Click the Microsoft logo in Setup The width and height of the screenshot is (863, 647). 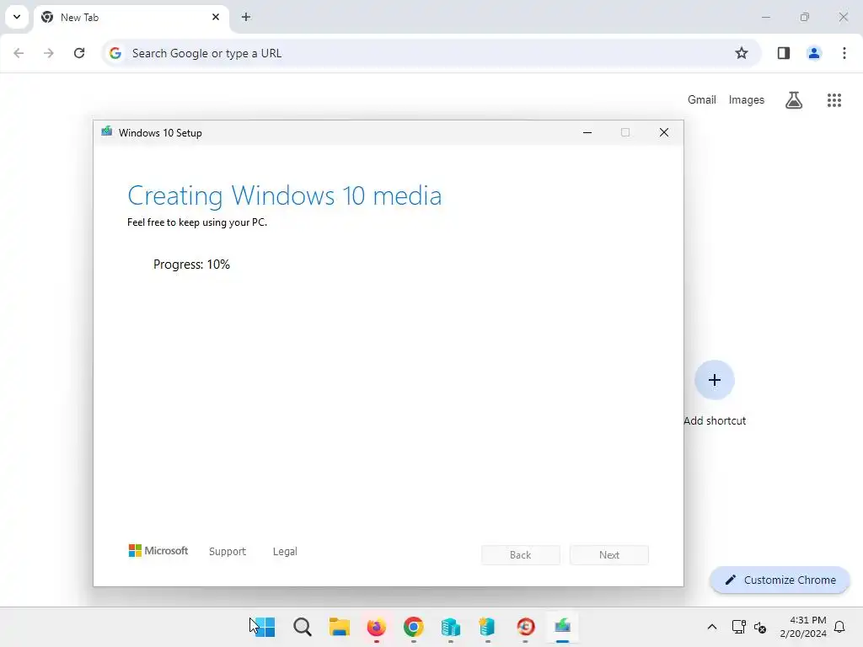[158, 551]
